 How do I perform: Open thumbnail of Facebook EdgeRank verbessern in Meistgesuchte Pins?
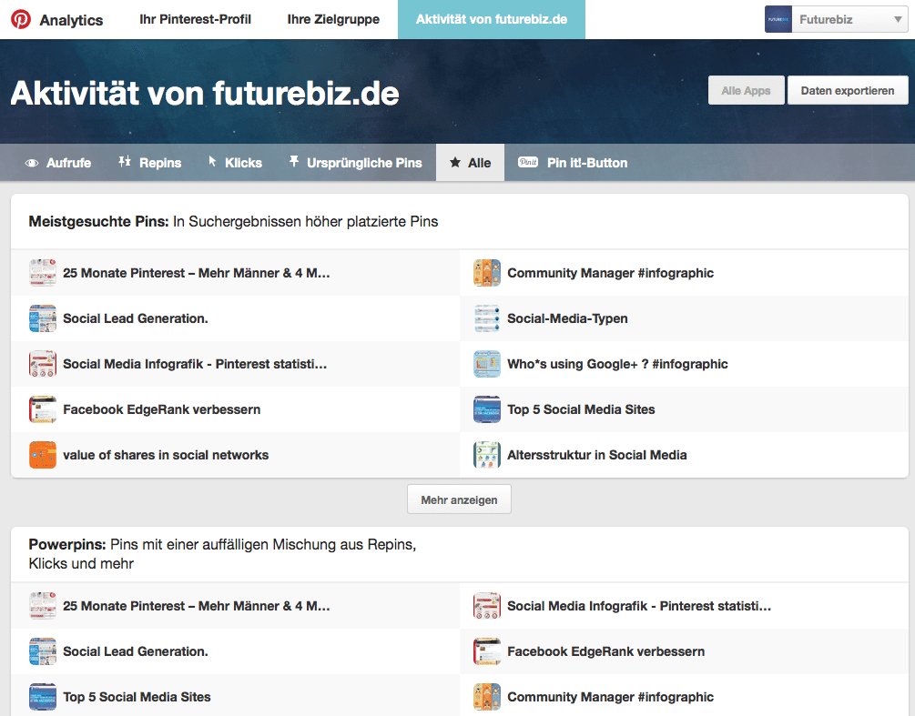tap(43, 409)
